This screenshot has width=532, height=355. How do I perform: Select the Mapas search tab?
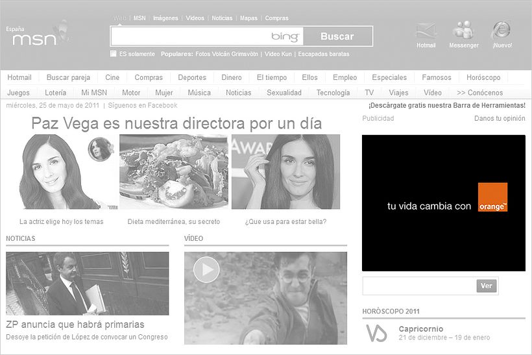[248, 18]
